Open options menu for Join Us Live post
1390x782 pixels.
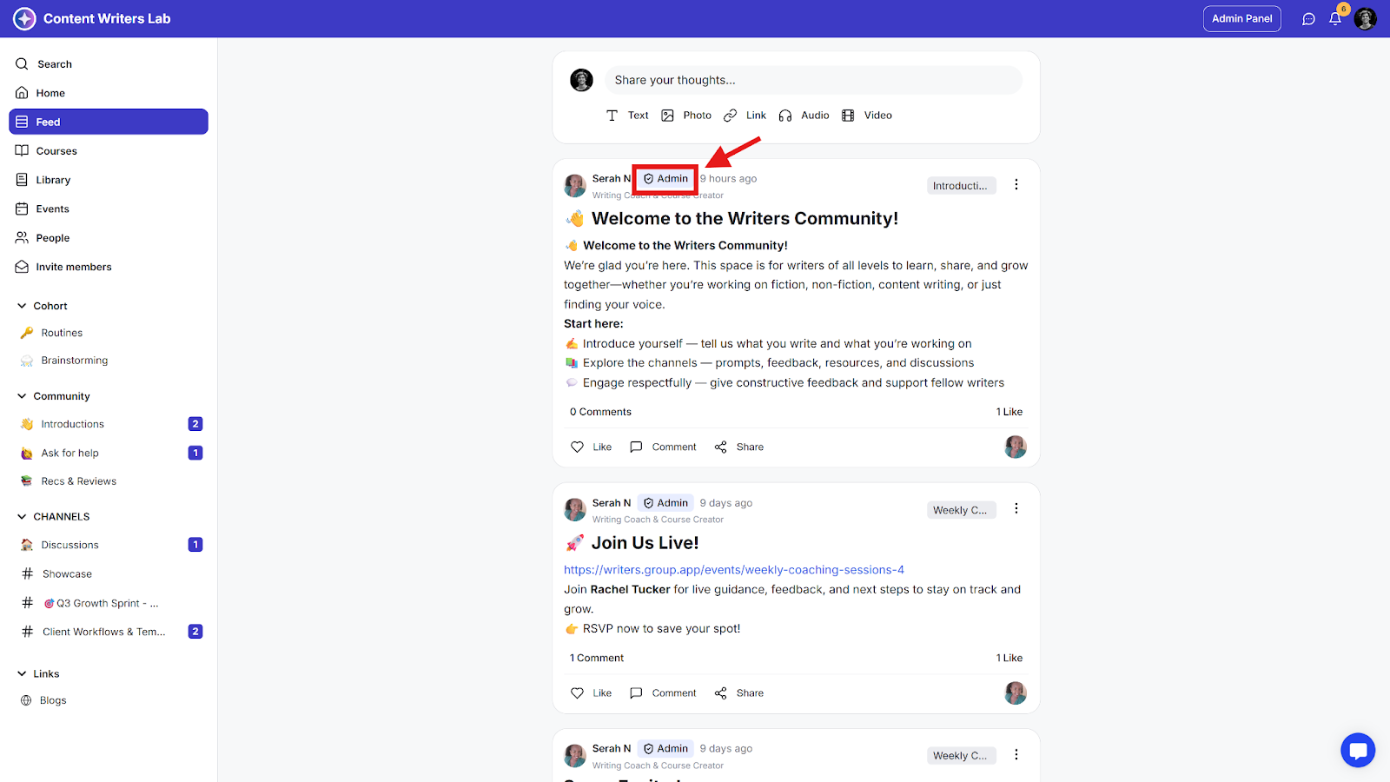click(1016, 508)
